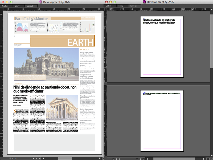Screen dimensions: 213x160
Task: Click the left scrollbar arrow in the right window
Action: point(147,158)
